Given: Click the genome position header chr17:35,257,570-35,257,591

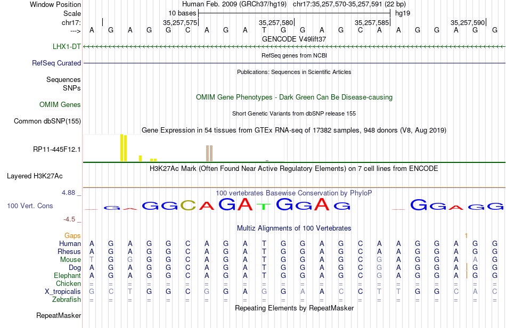Looking at the screenshot, I should pyautogui.click(x=338, y=4).
